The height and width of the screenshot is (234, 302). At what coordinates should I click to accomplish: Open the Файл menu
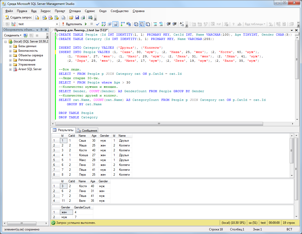9,11
